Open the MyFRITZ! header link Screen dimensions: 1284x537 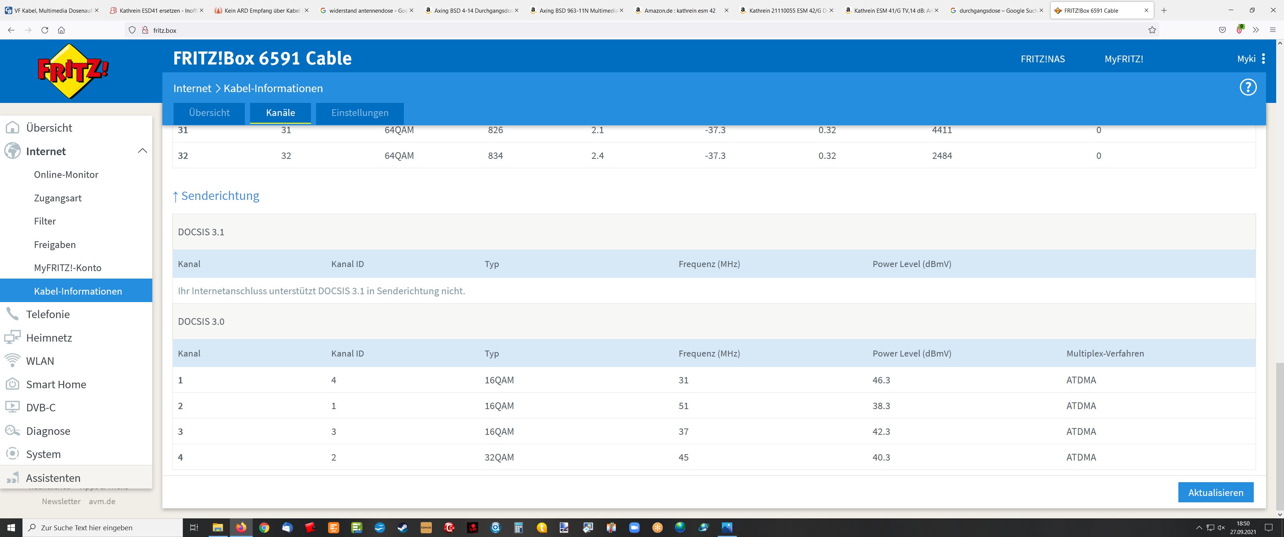pyautogui.click(x=1123, y=59)
